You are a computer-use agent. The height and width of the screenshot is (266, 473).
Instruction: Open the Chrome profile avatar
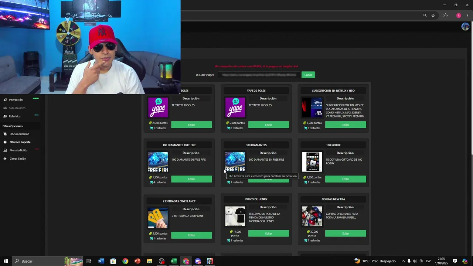[459, 16]
